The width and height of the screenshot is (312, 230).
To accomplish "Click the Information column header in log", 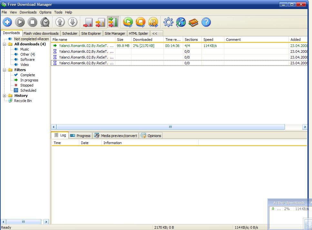I will tap(150, 143).
